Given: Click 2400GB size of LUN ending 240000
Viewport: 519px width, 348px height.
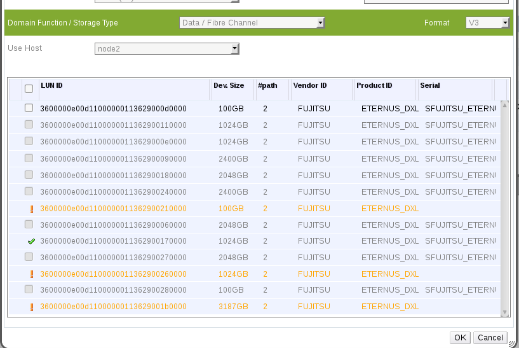Looking at the screenshot, I should coord(233,192).
